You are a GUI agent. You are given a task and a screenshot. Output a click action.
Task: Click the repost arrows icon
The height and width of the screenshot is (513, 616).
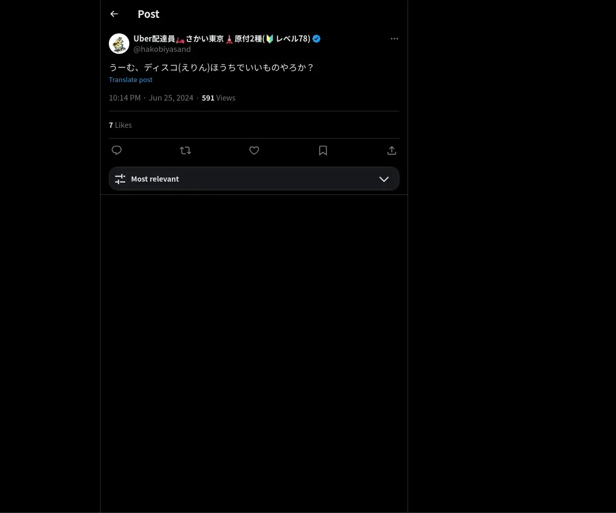[x=185, y=150]
